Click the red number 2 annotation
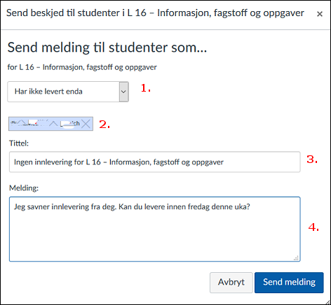The width and height of the screenshot is (331, 305). click(104, 125)
